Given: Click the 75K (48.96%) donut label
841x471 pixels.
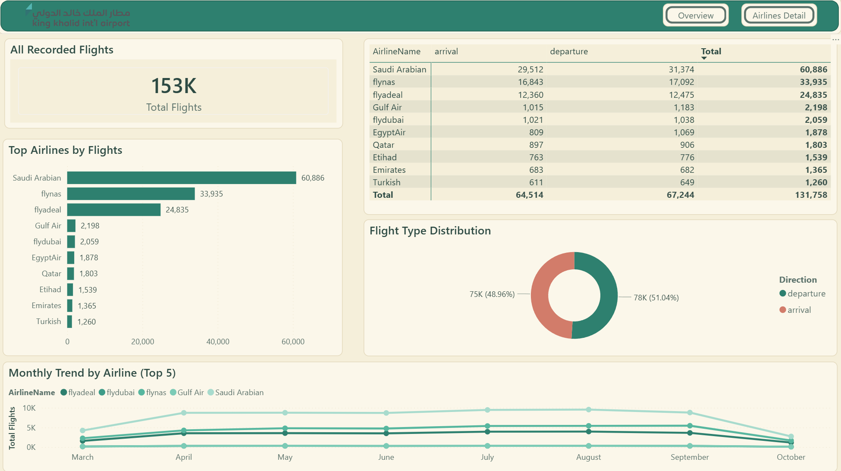Looking at the screenshot, I should click(492, 294).
